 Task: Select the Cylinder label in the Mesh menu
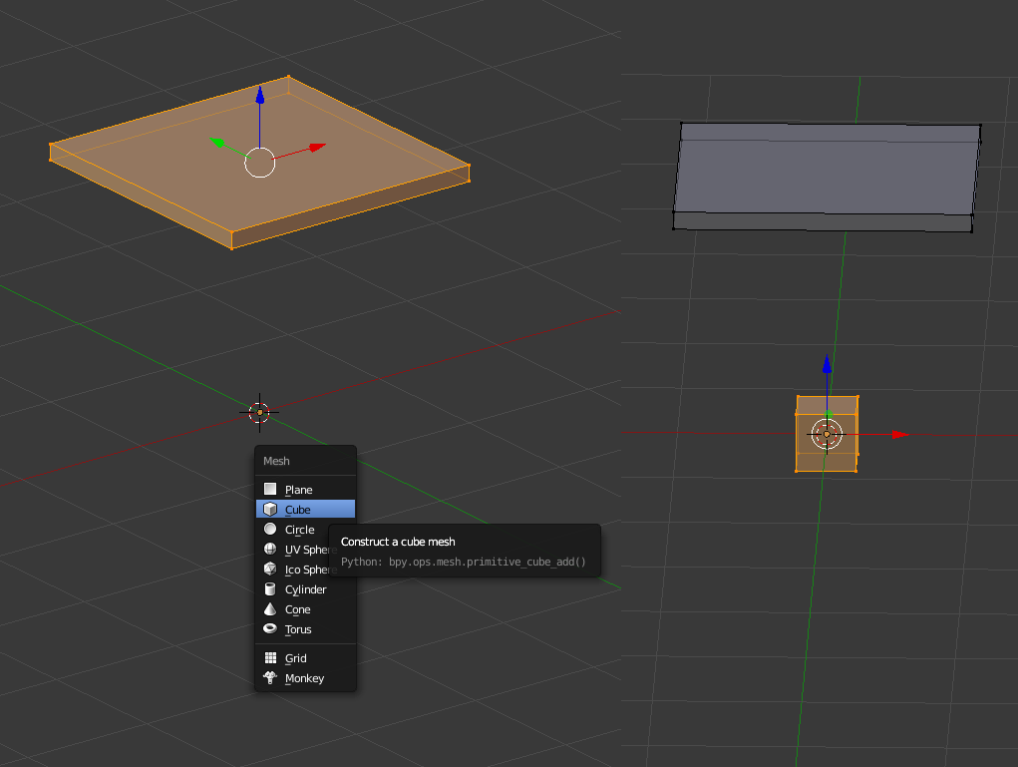(306, 589)
